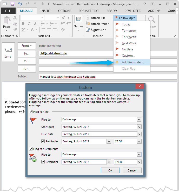The width and height of the screenshot is (179, 192).
Task: Click the Next Item down arrow
Action: point(43,4)
